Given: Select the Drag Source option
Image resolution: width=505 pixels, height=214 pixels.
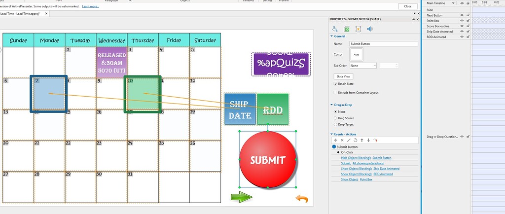Looking at the screenshot, I should pyautogui.click(x=335, y=118).
